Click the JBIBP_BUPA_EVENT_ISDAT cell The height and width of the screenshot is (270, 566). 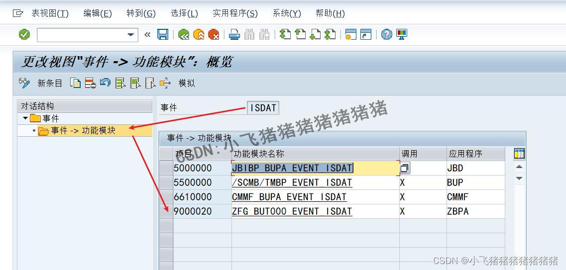point(315,168)
